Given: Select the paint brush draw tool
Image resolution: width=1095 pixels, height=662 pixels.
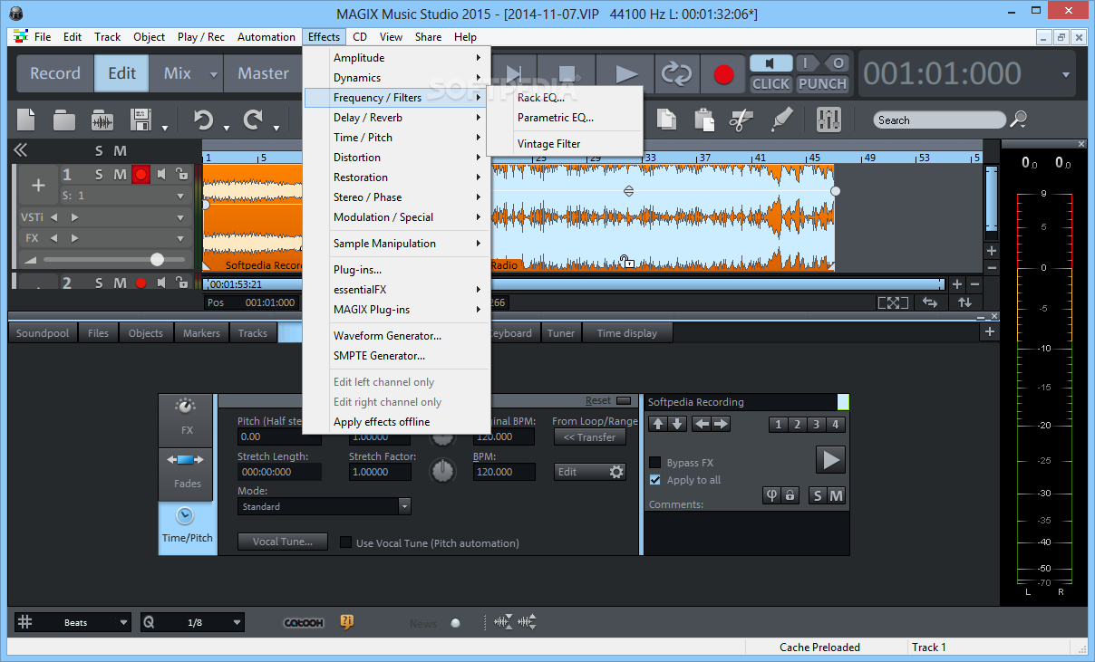Looking at the screenshot, I should point(781,120).
